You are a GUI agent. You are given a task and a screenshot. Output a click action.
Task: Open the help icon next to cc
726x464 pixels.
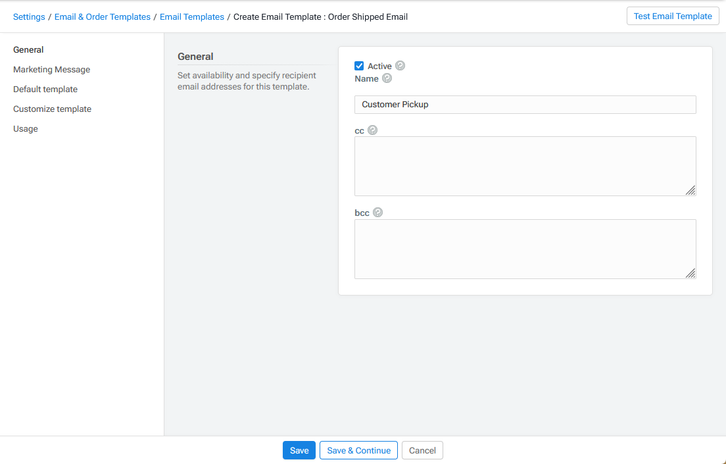(373, 130)
